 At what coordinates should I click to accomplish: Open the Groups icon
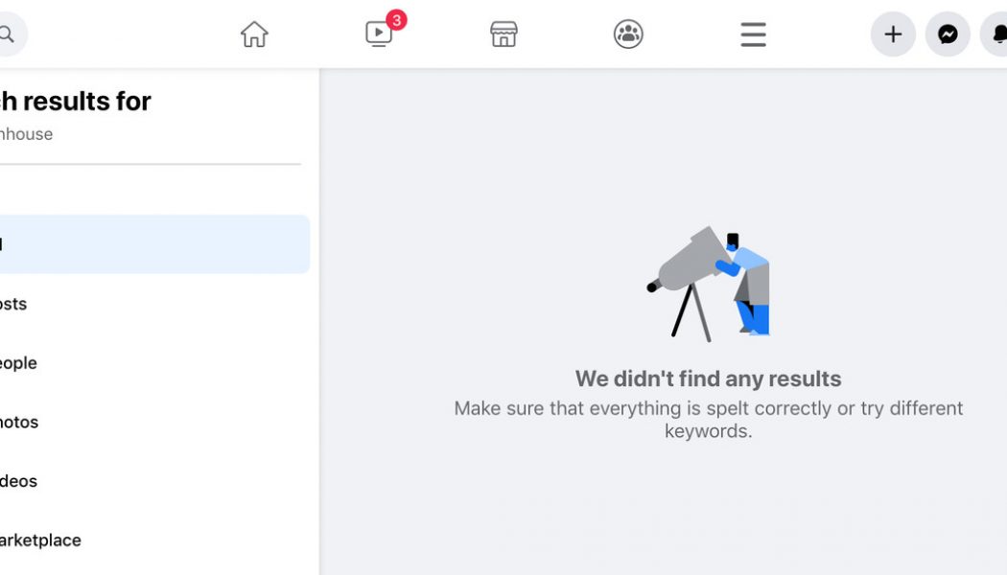tap(627, 34)
